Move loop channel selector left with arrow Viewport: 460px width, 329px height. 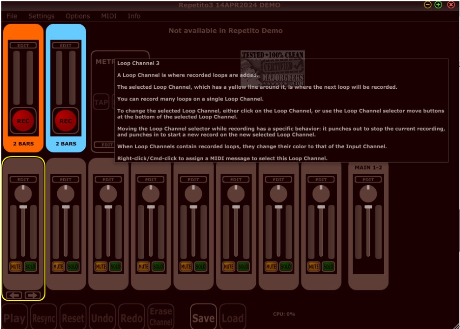click(x=14, y=295)
